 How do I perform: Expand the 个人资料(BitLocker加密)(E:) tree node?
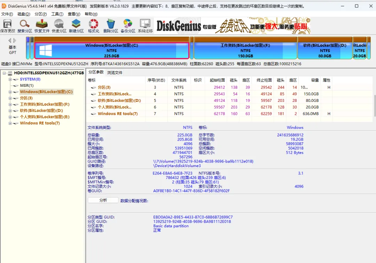point(10,117)
